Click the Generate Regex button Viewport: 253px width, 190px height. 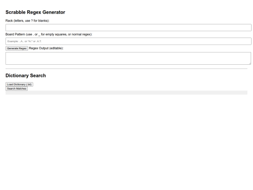point(17,48)
